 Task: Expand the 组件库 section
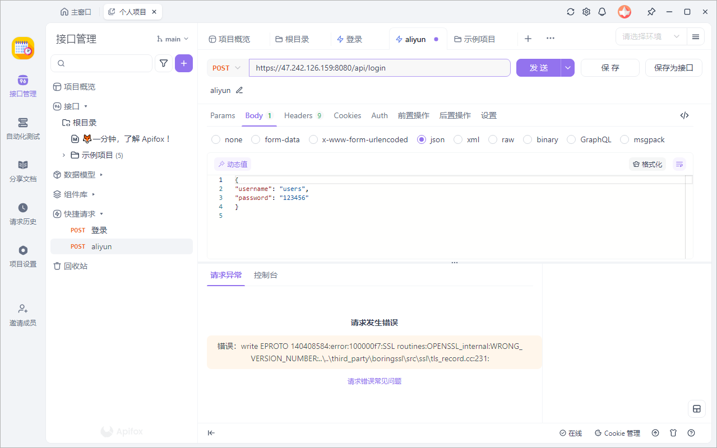pyautogui.click(x=93, y=194)
